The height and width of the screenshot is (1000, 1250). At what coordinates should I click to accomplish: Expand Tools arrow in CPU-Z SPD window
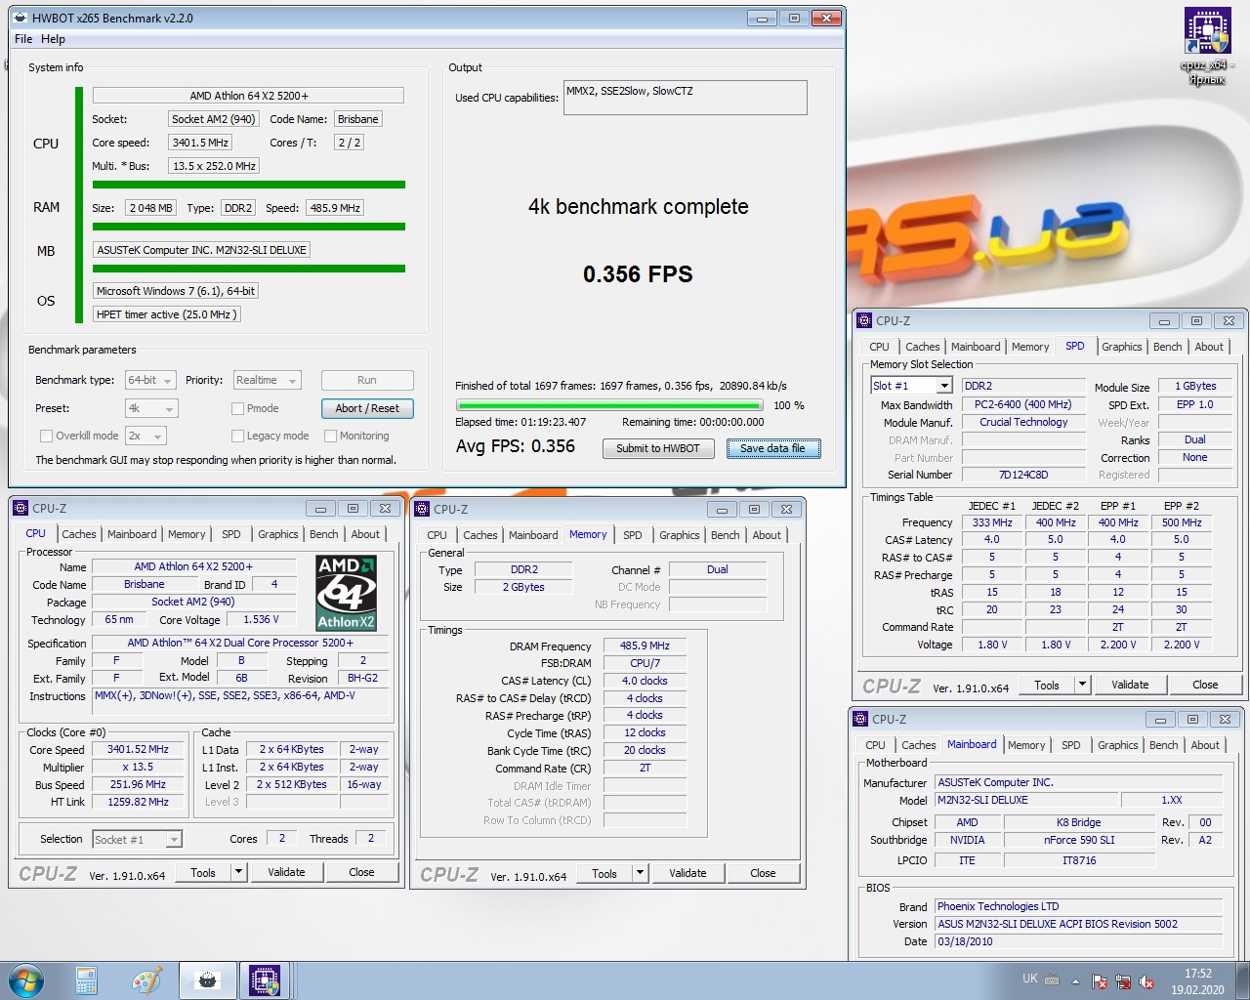1082,685
